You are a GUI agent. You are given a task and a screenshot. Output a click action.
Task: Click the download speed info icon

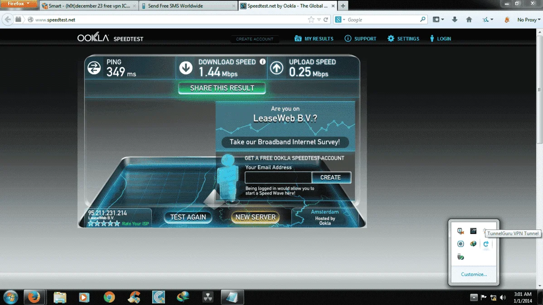pyautogui.click(x=262, y=62)
